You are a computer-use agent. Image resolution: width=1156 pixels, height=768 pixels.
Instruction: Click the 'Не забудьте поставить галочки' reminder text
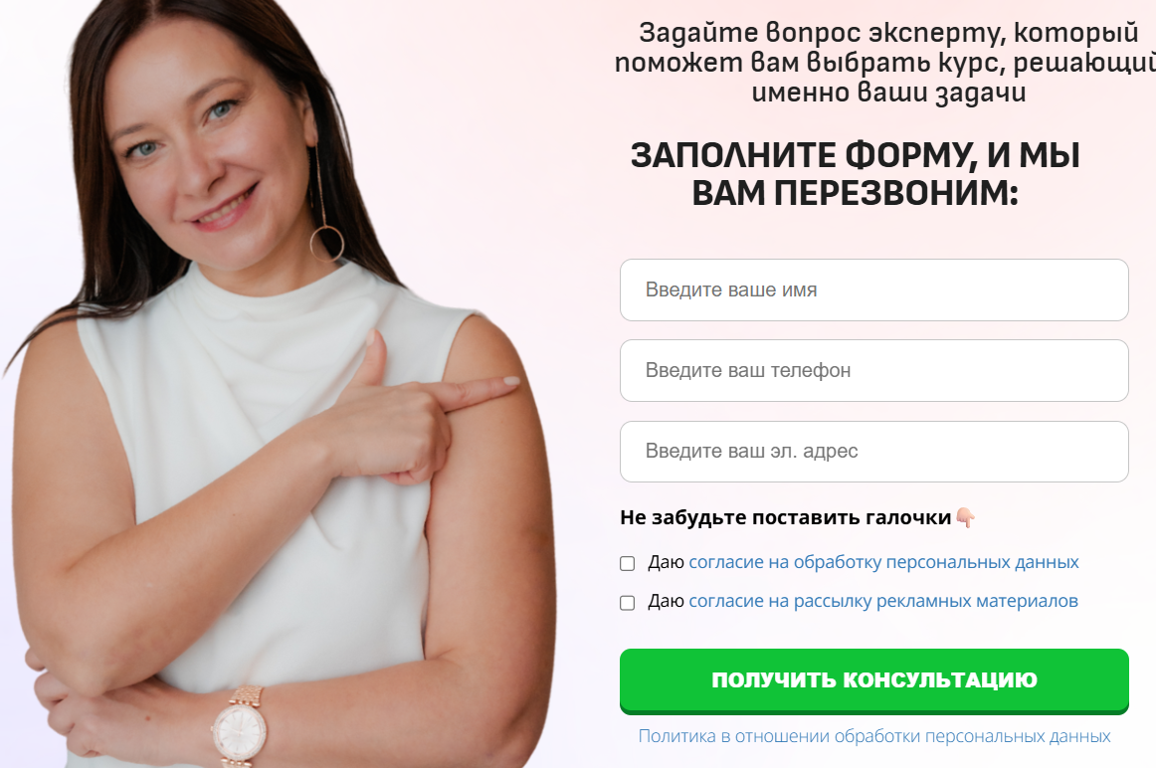click(785, 518)
